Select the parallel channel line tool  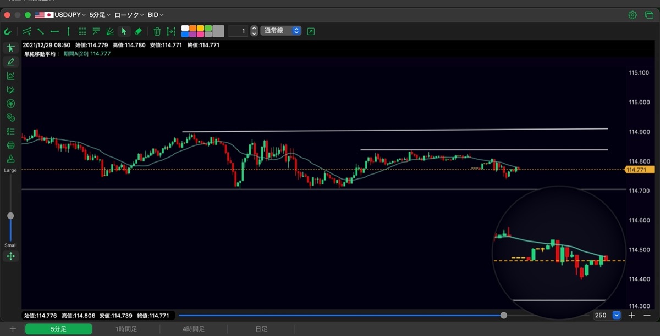(26, 31)
